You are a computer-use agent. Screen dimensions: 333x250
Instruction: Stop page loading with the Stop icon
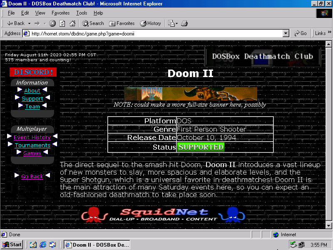pos(52,23)
